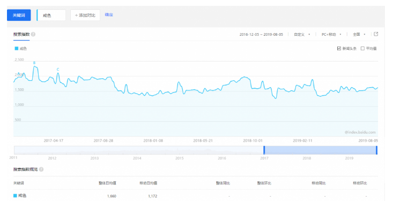This screenshot has width=393, height=201.
Task: Click 2012 on the timeline overview
Action: pos(52,158)
